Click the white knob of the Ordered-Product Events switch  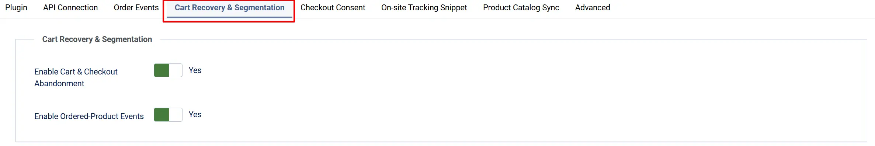[176, 115]
